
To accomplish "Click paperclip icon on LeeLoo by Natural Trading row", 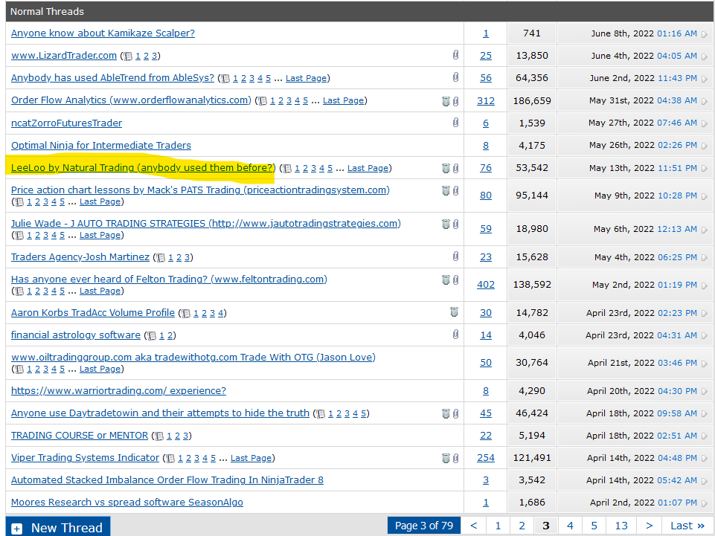I will (455, 168).
